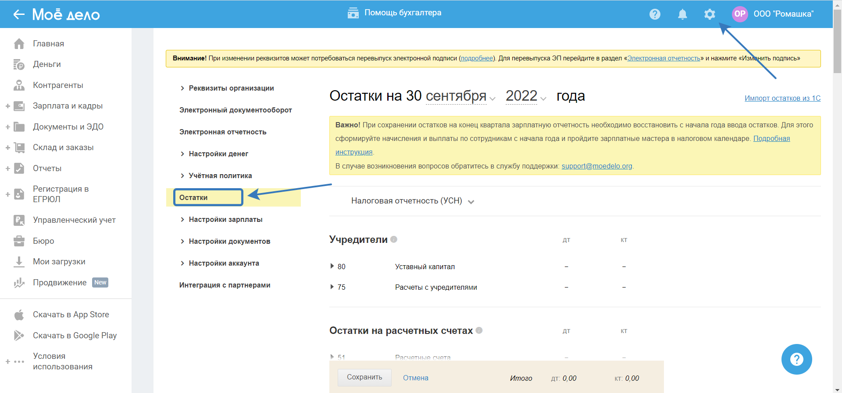Click the Главная house icon
842x393 pixels.
click(x=19, y=44)
